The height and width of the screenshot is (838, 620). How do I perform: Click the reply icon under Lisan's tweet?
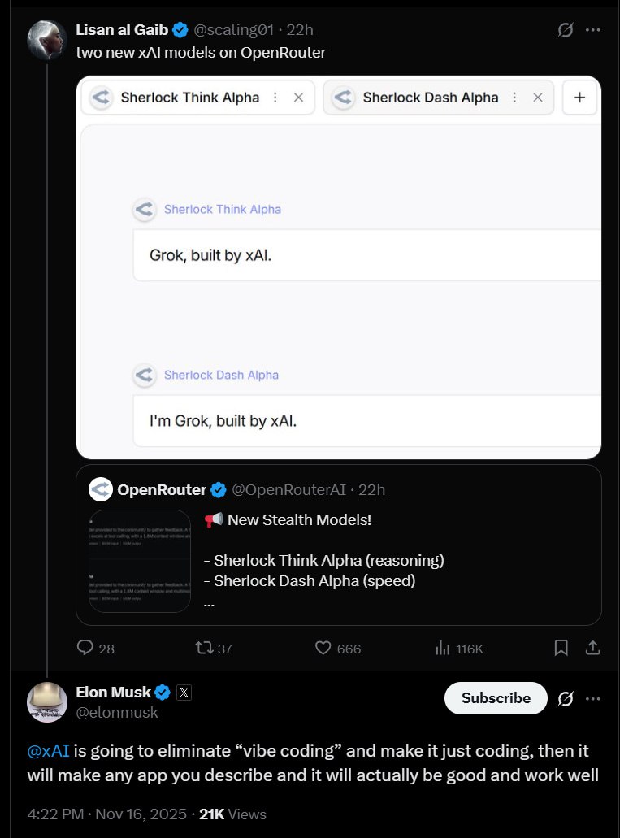tap(85, 648)
